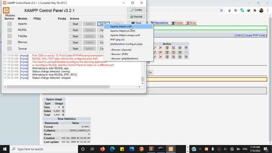The height and width of the screenshot is (153, 272).
Task: Open the Chrome extensions puzzle icon
Action: 255,10
